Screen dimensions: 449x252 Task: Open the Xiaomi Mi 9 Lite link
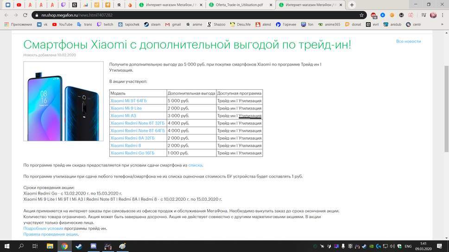126,108
